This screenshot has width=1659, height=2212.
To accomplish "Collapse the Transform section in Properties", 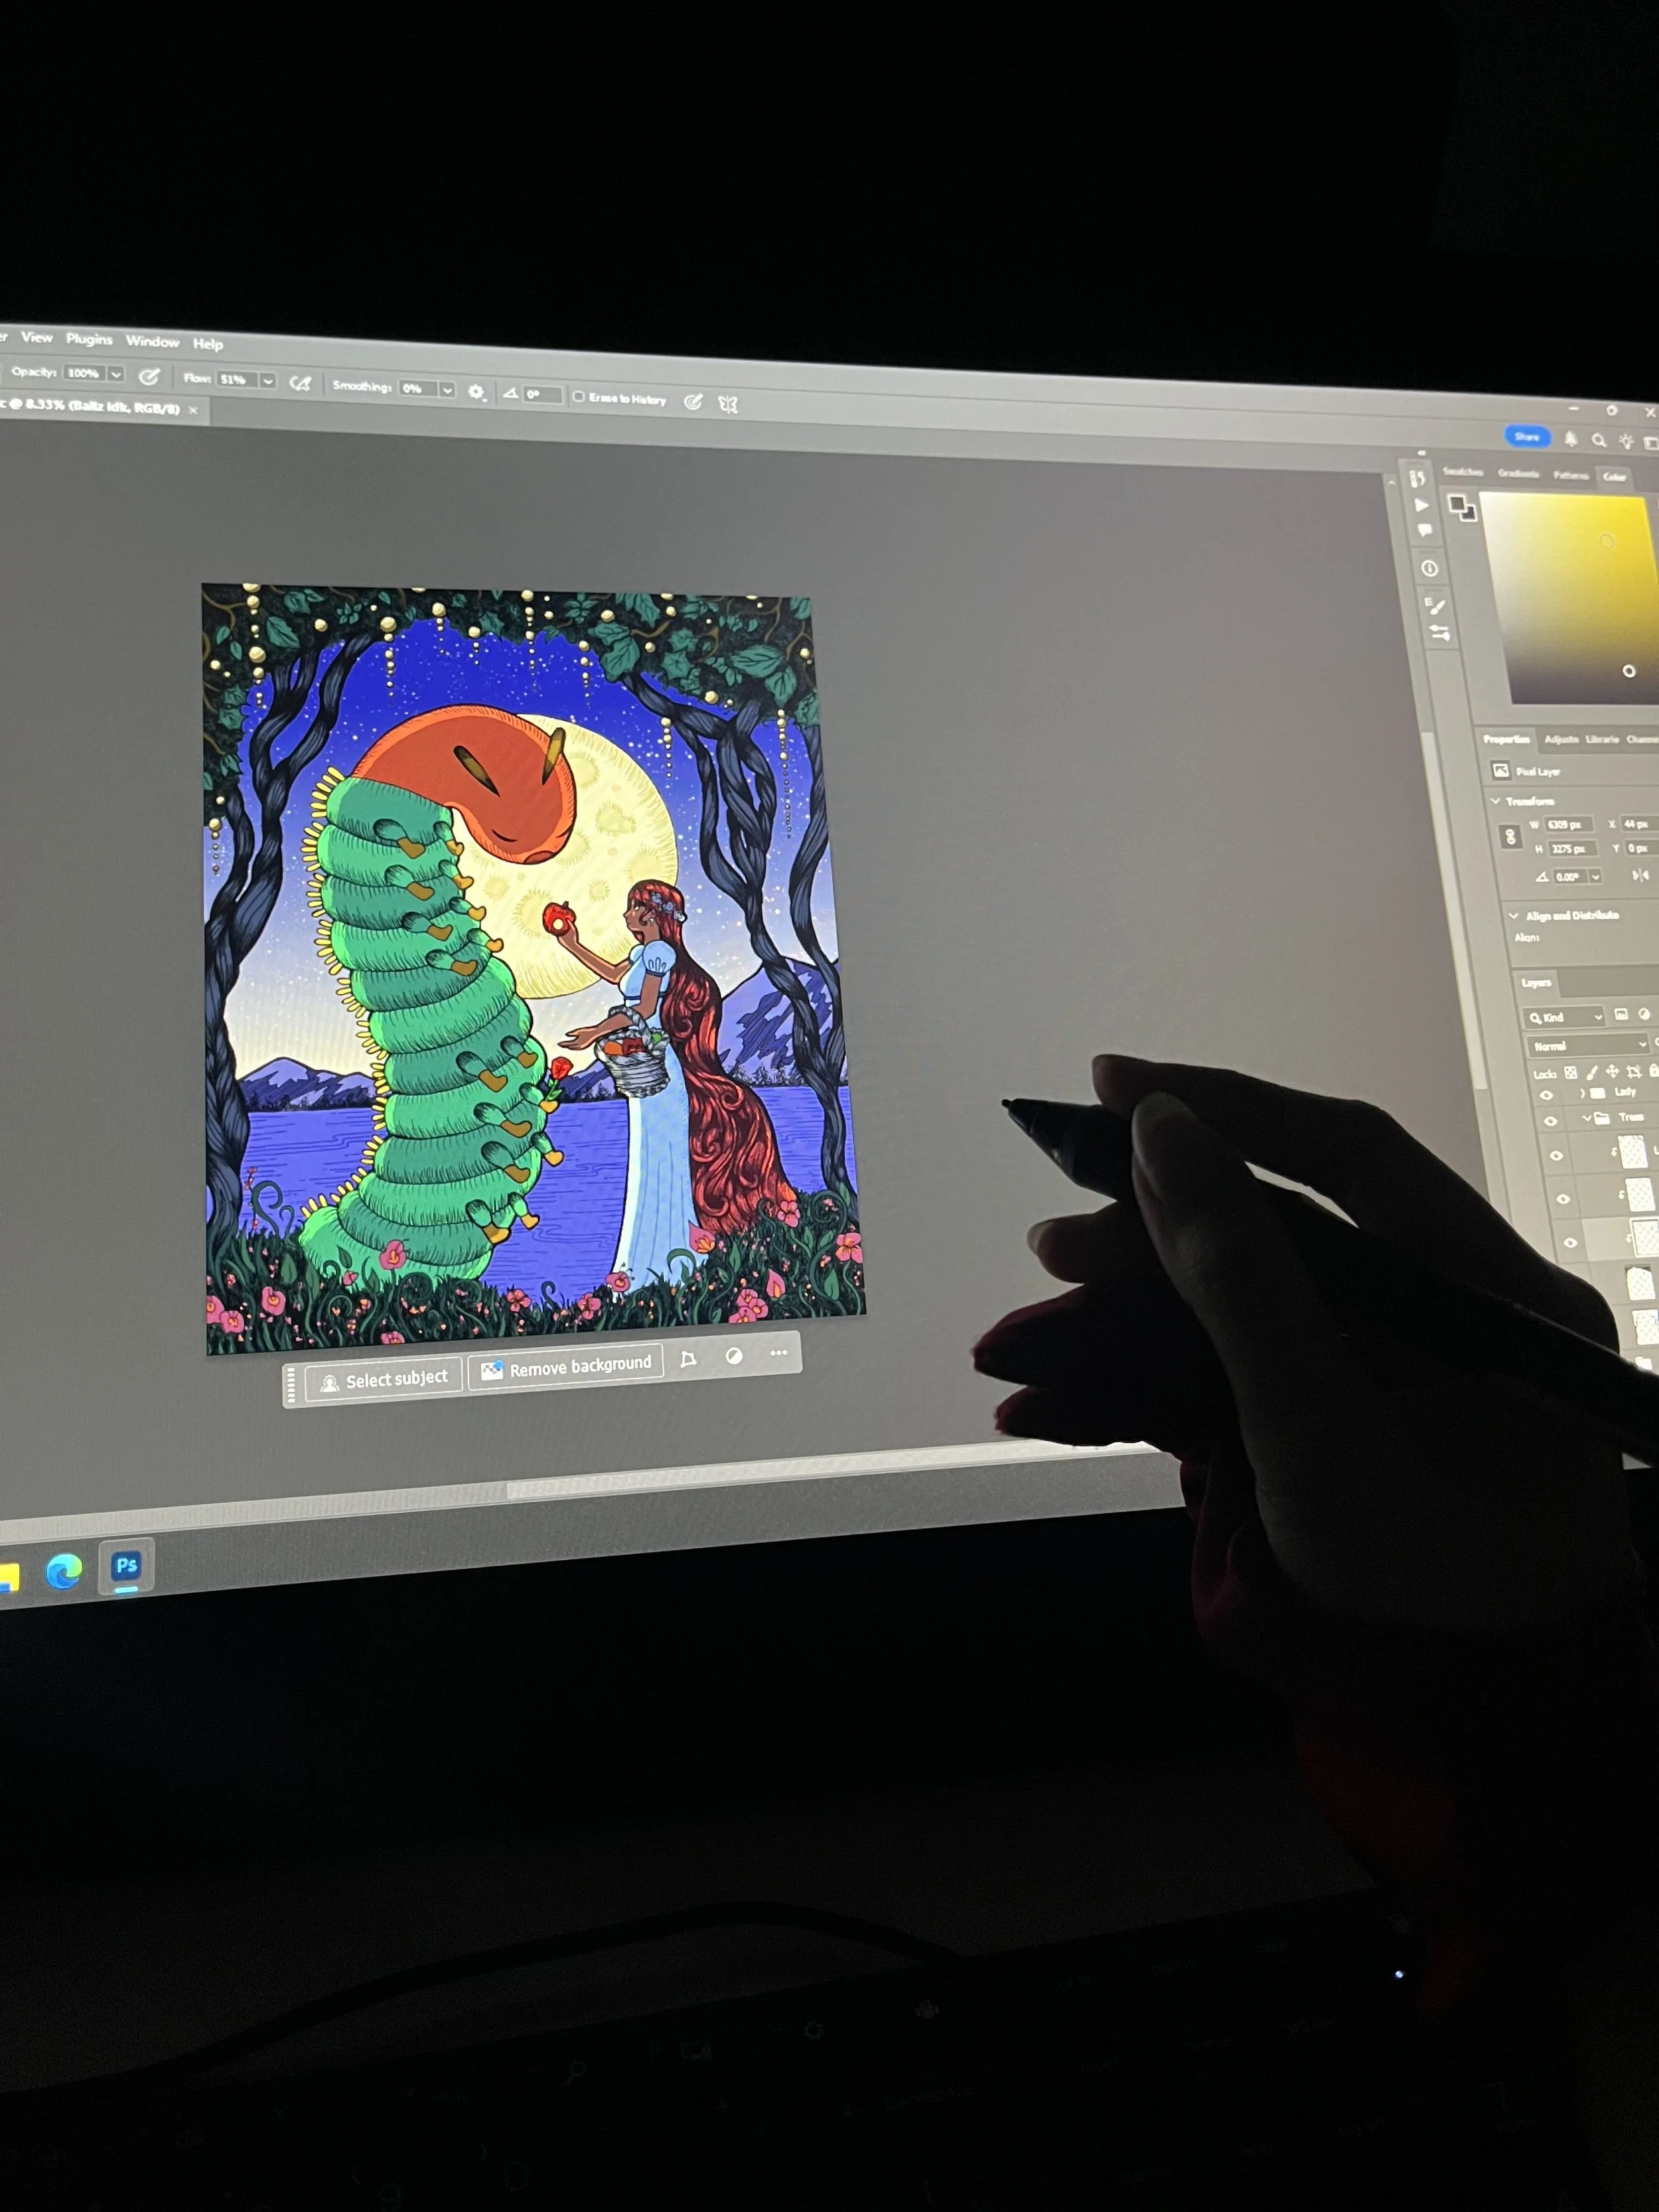I will (1496, 801).
